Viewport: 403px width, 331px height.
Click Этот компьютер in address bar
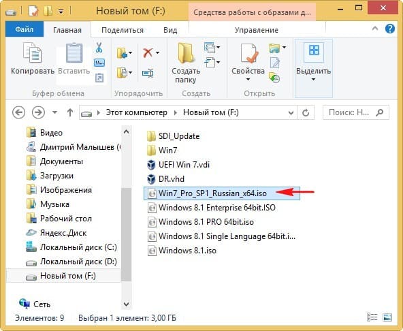click(136, 112)
